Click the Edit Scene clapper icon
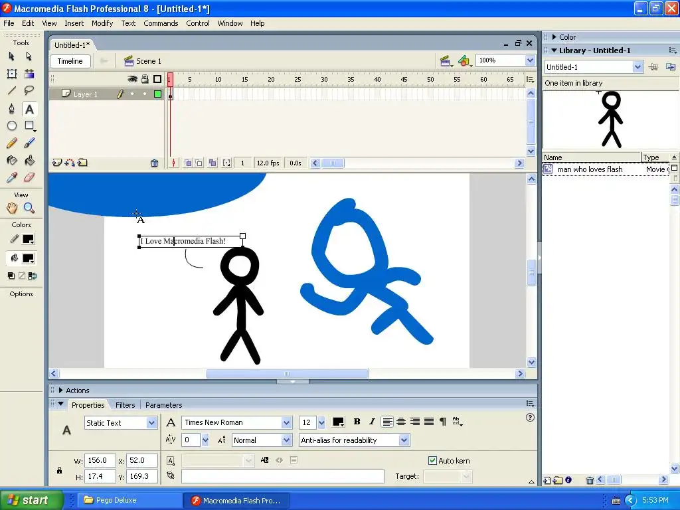Viewport: 680px width, 510px height. tap(446, 61)
